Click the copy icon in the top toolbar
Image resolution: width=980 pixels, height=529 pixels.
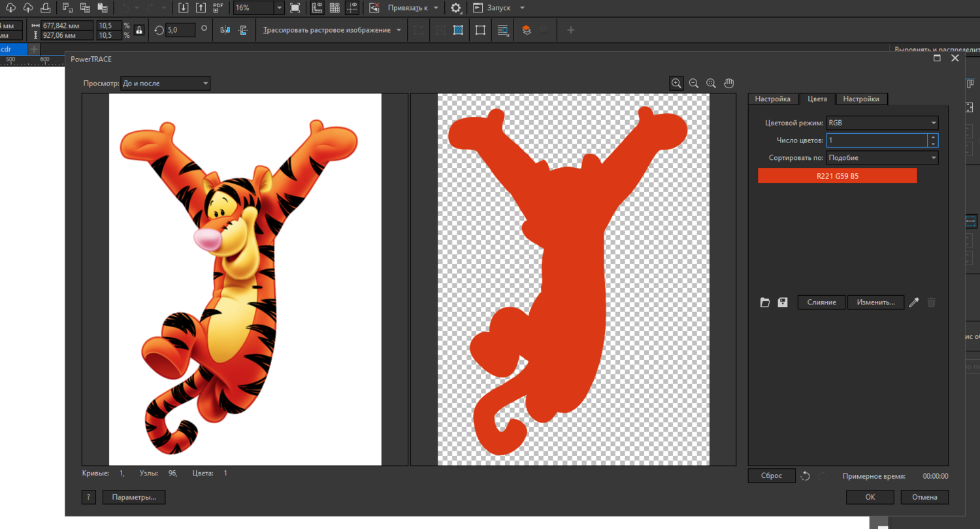pos(85,8)
